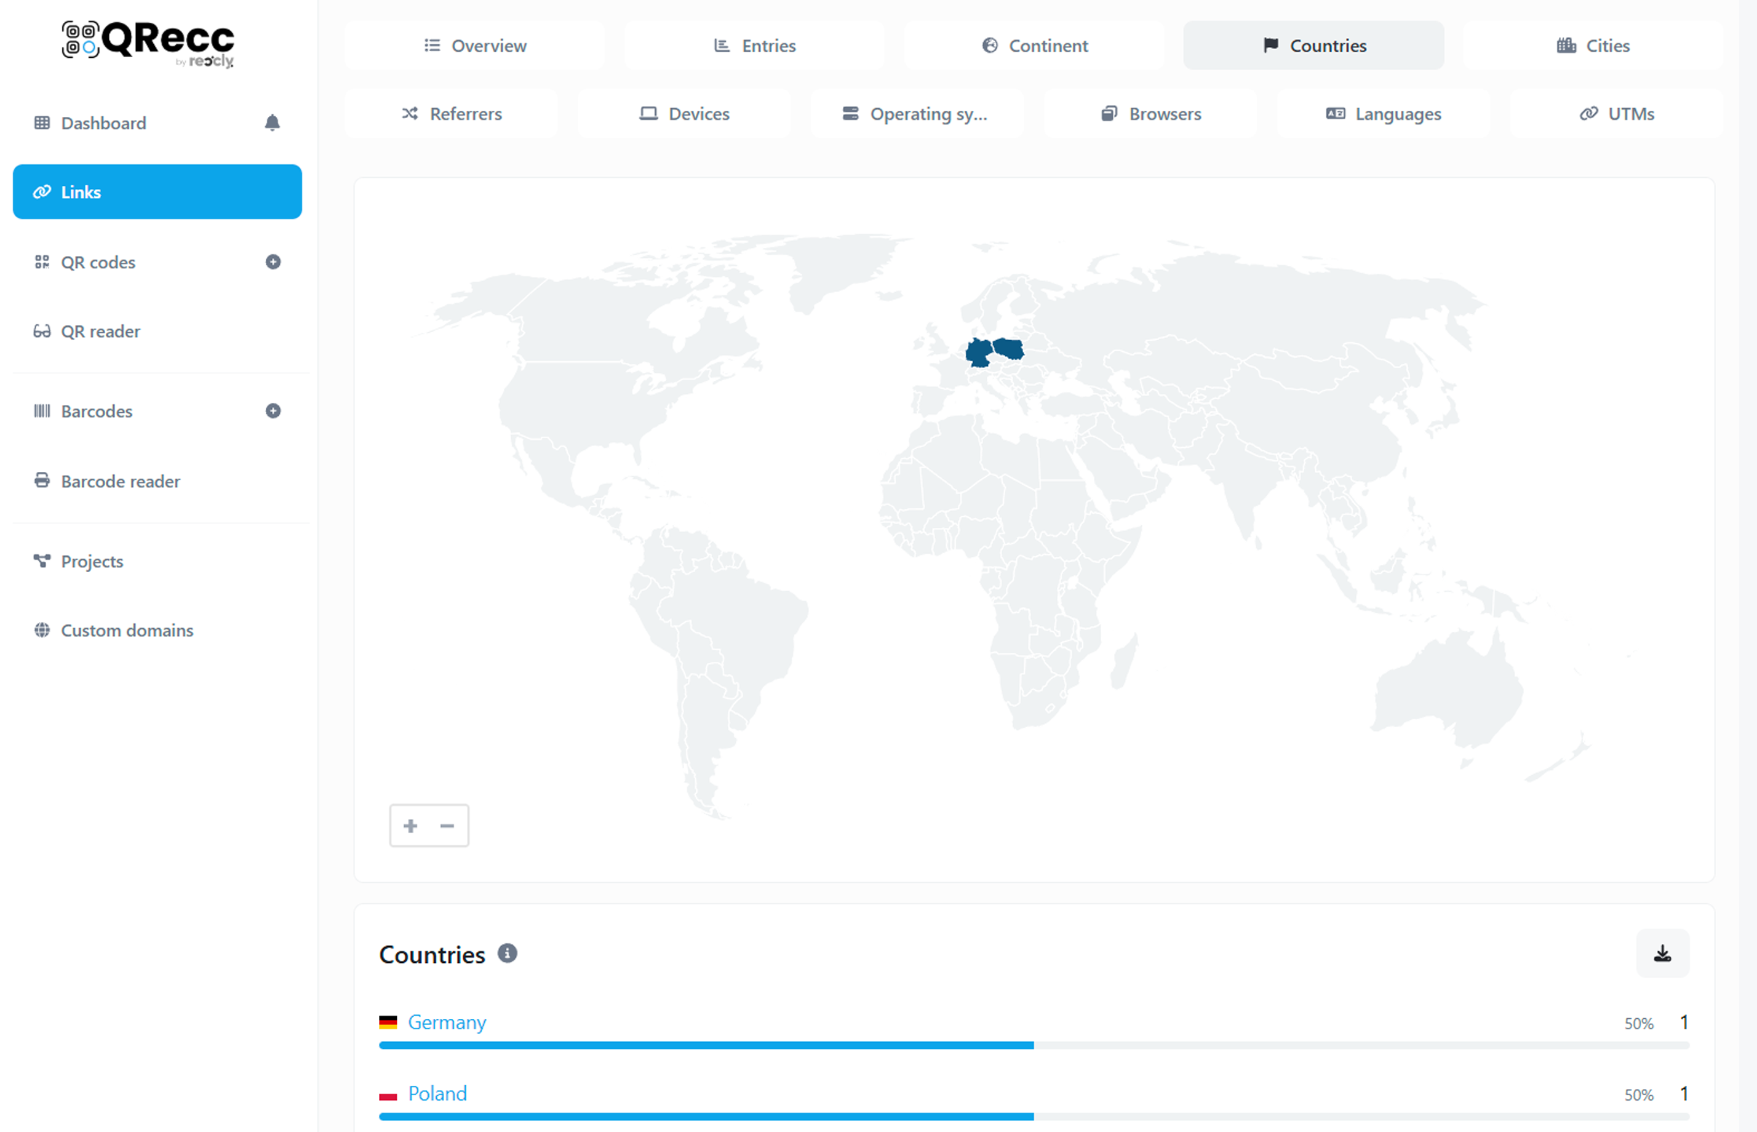Click the Germany flag icon

pyautogui.click(x=388, y=1022)
